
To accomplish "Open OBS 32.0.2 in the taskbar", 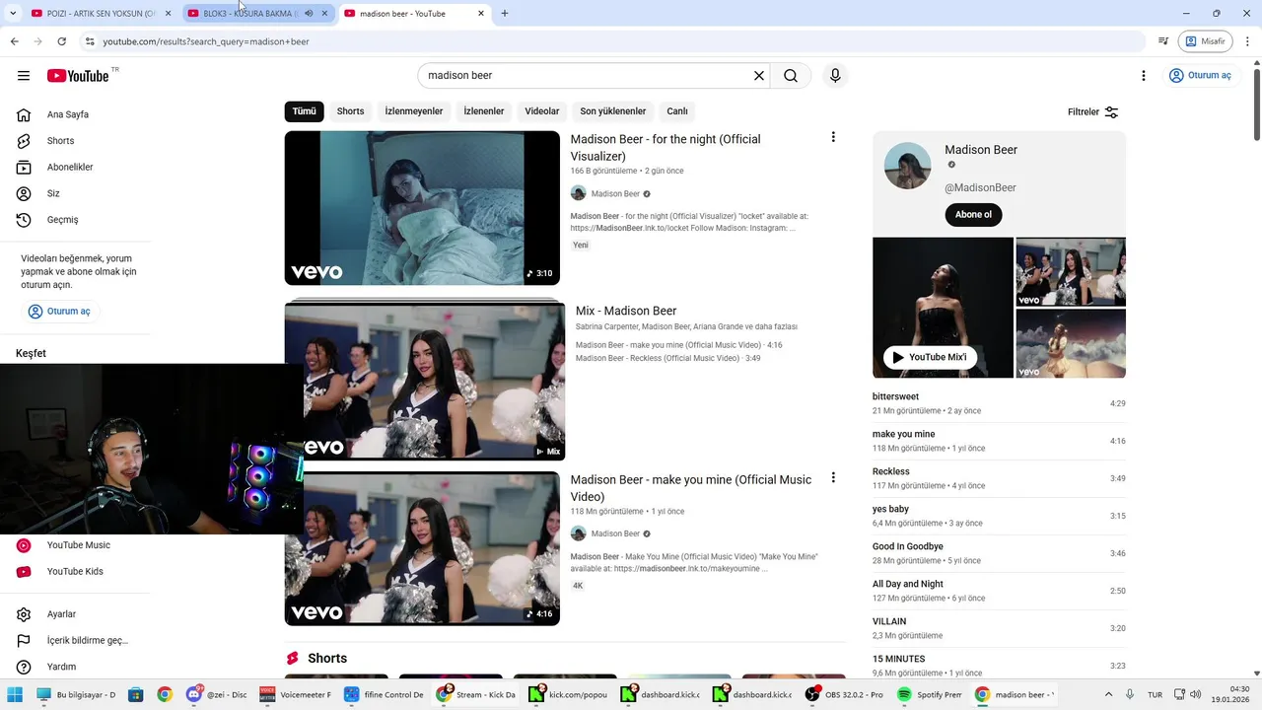I will click(x=844, y=694).
